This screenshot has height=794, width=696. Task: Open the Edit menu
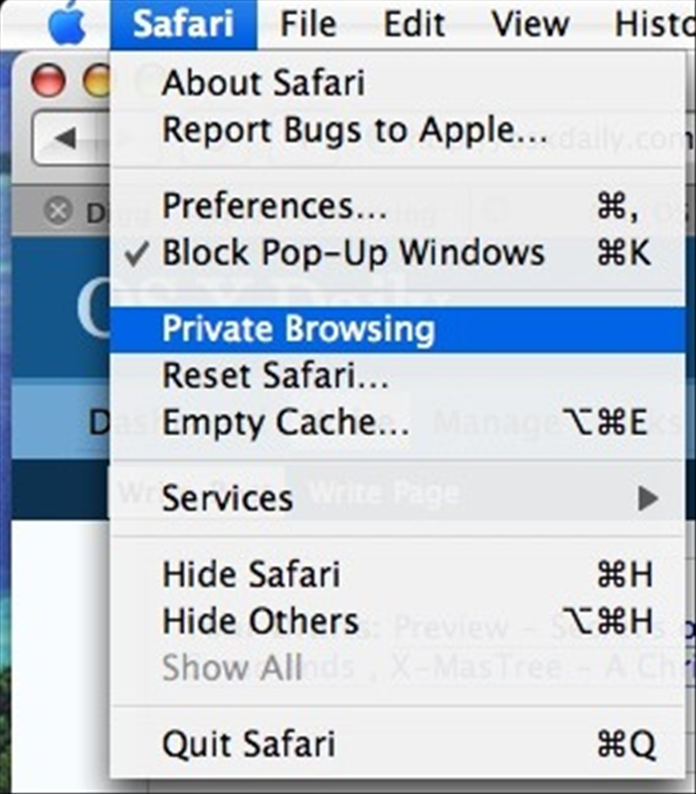[415, 24]
